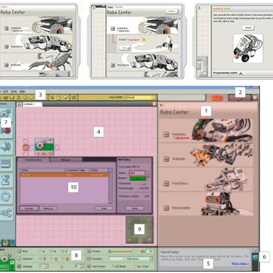Click the Scan button in NXT window

104,208
